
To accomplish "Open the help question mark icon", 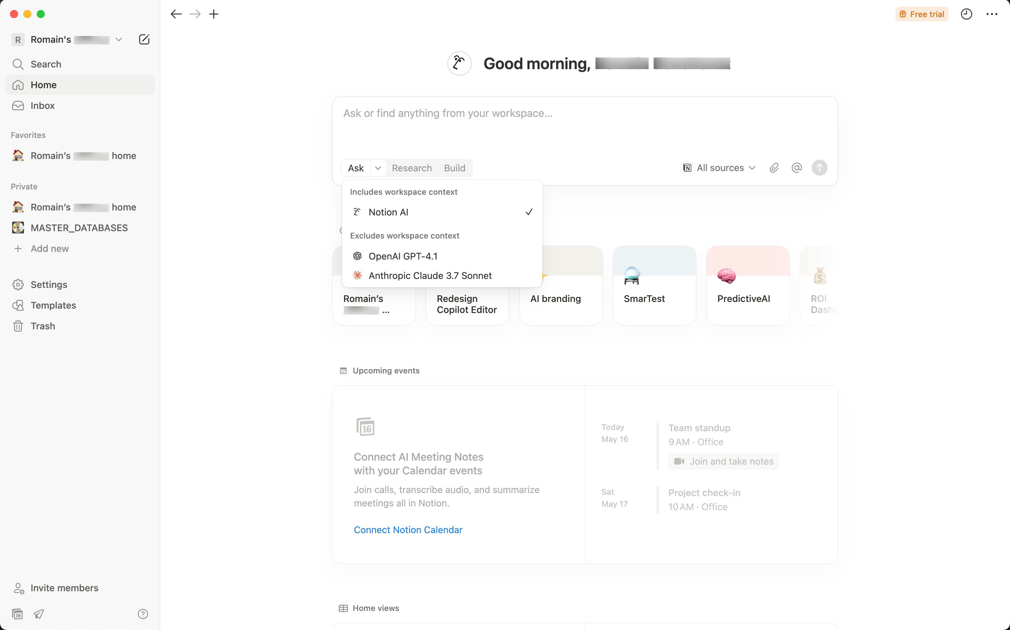I will [143, 614].
